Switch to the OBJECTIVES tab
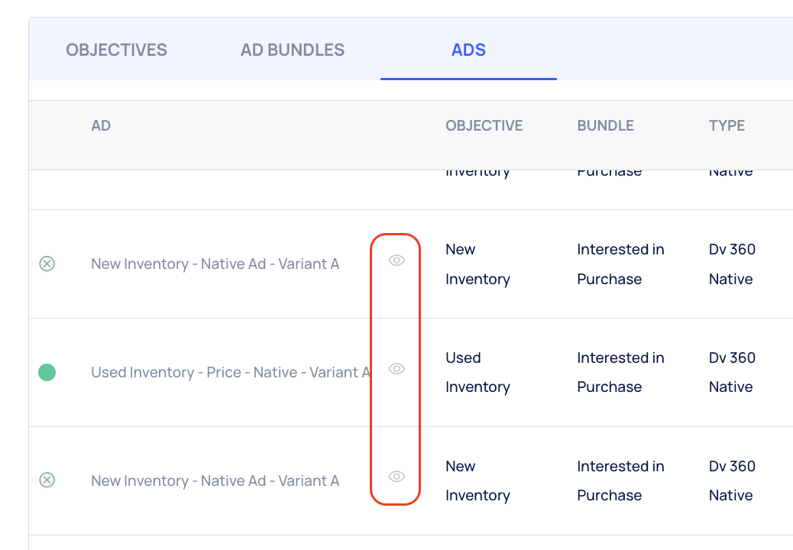793x550 pixels. (x=116, y=50)
